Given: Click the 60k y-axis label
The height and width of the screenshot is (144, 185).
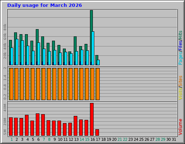Looking at the screenshot, I should [5, 36].
